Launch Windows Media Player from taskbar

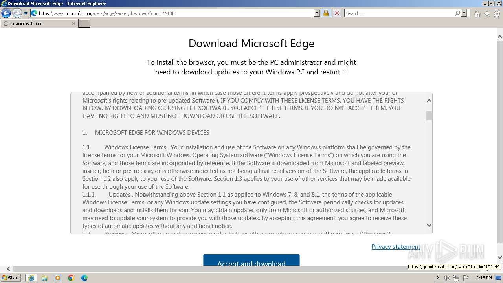[58, 278]
